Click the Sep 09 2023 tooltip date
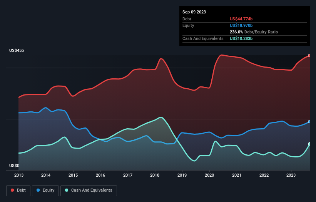 click(x=194, y=12)
